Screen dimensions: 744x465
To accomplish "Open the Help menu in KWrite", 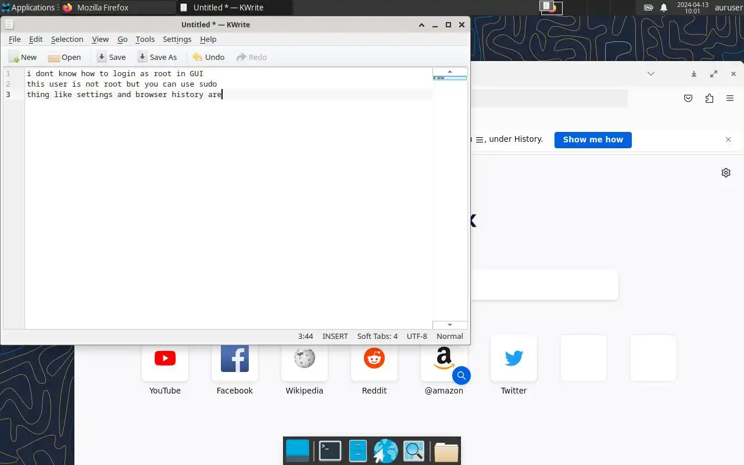I will tap(208, 39).
